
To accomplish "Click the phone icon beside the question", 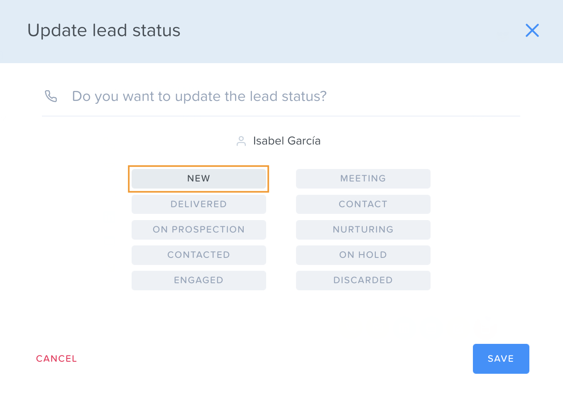I will [x=51, y=96].
